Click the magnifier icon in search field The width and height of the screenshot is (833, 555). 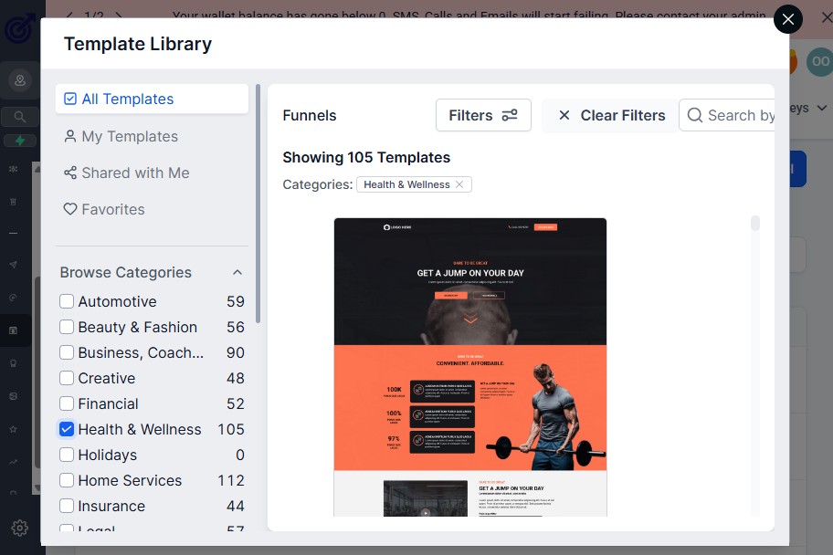[x=694, y=115]
